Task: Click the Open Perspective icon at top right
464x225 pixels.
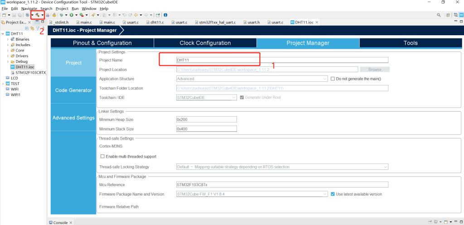Action: tap(448, 15)
